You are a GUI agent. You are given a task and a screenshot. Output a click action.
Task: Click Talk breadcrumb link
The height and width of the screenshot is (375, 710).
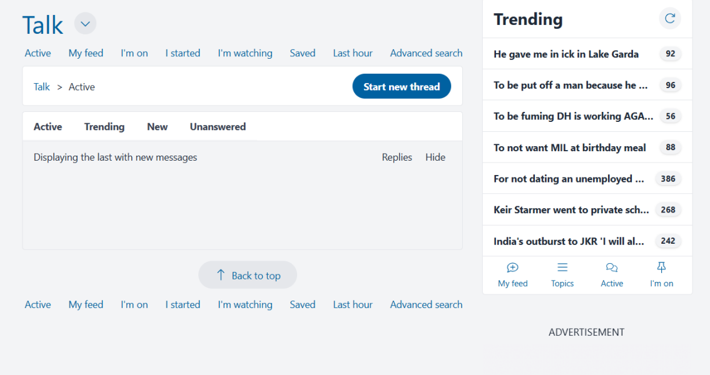coord(42,87)
